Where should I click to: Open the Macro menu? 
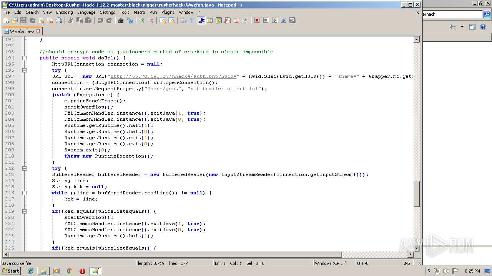140,12
